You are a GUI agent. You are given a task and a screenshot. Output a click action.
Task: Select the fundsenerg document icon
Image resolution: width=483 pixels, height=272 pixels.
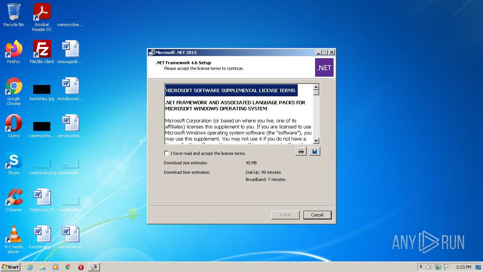[42, 238]
